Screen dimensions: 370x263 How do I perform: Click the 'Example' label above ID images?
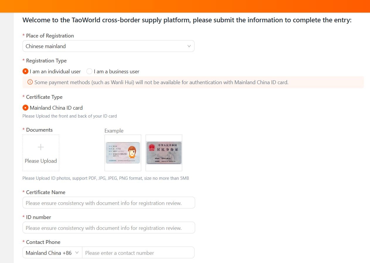tap(114, 131)
